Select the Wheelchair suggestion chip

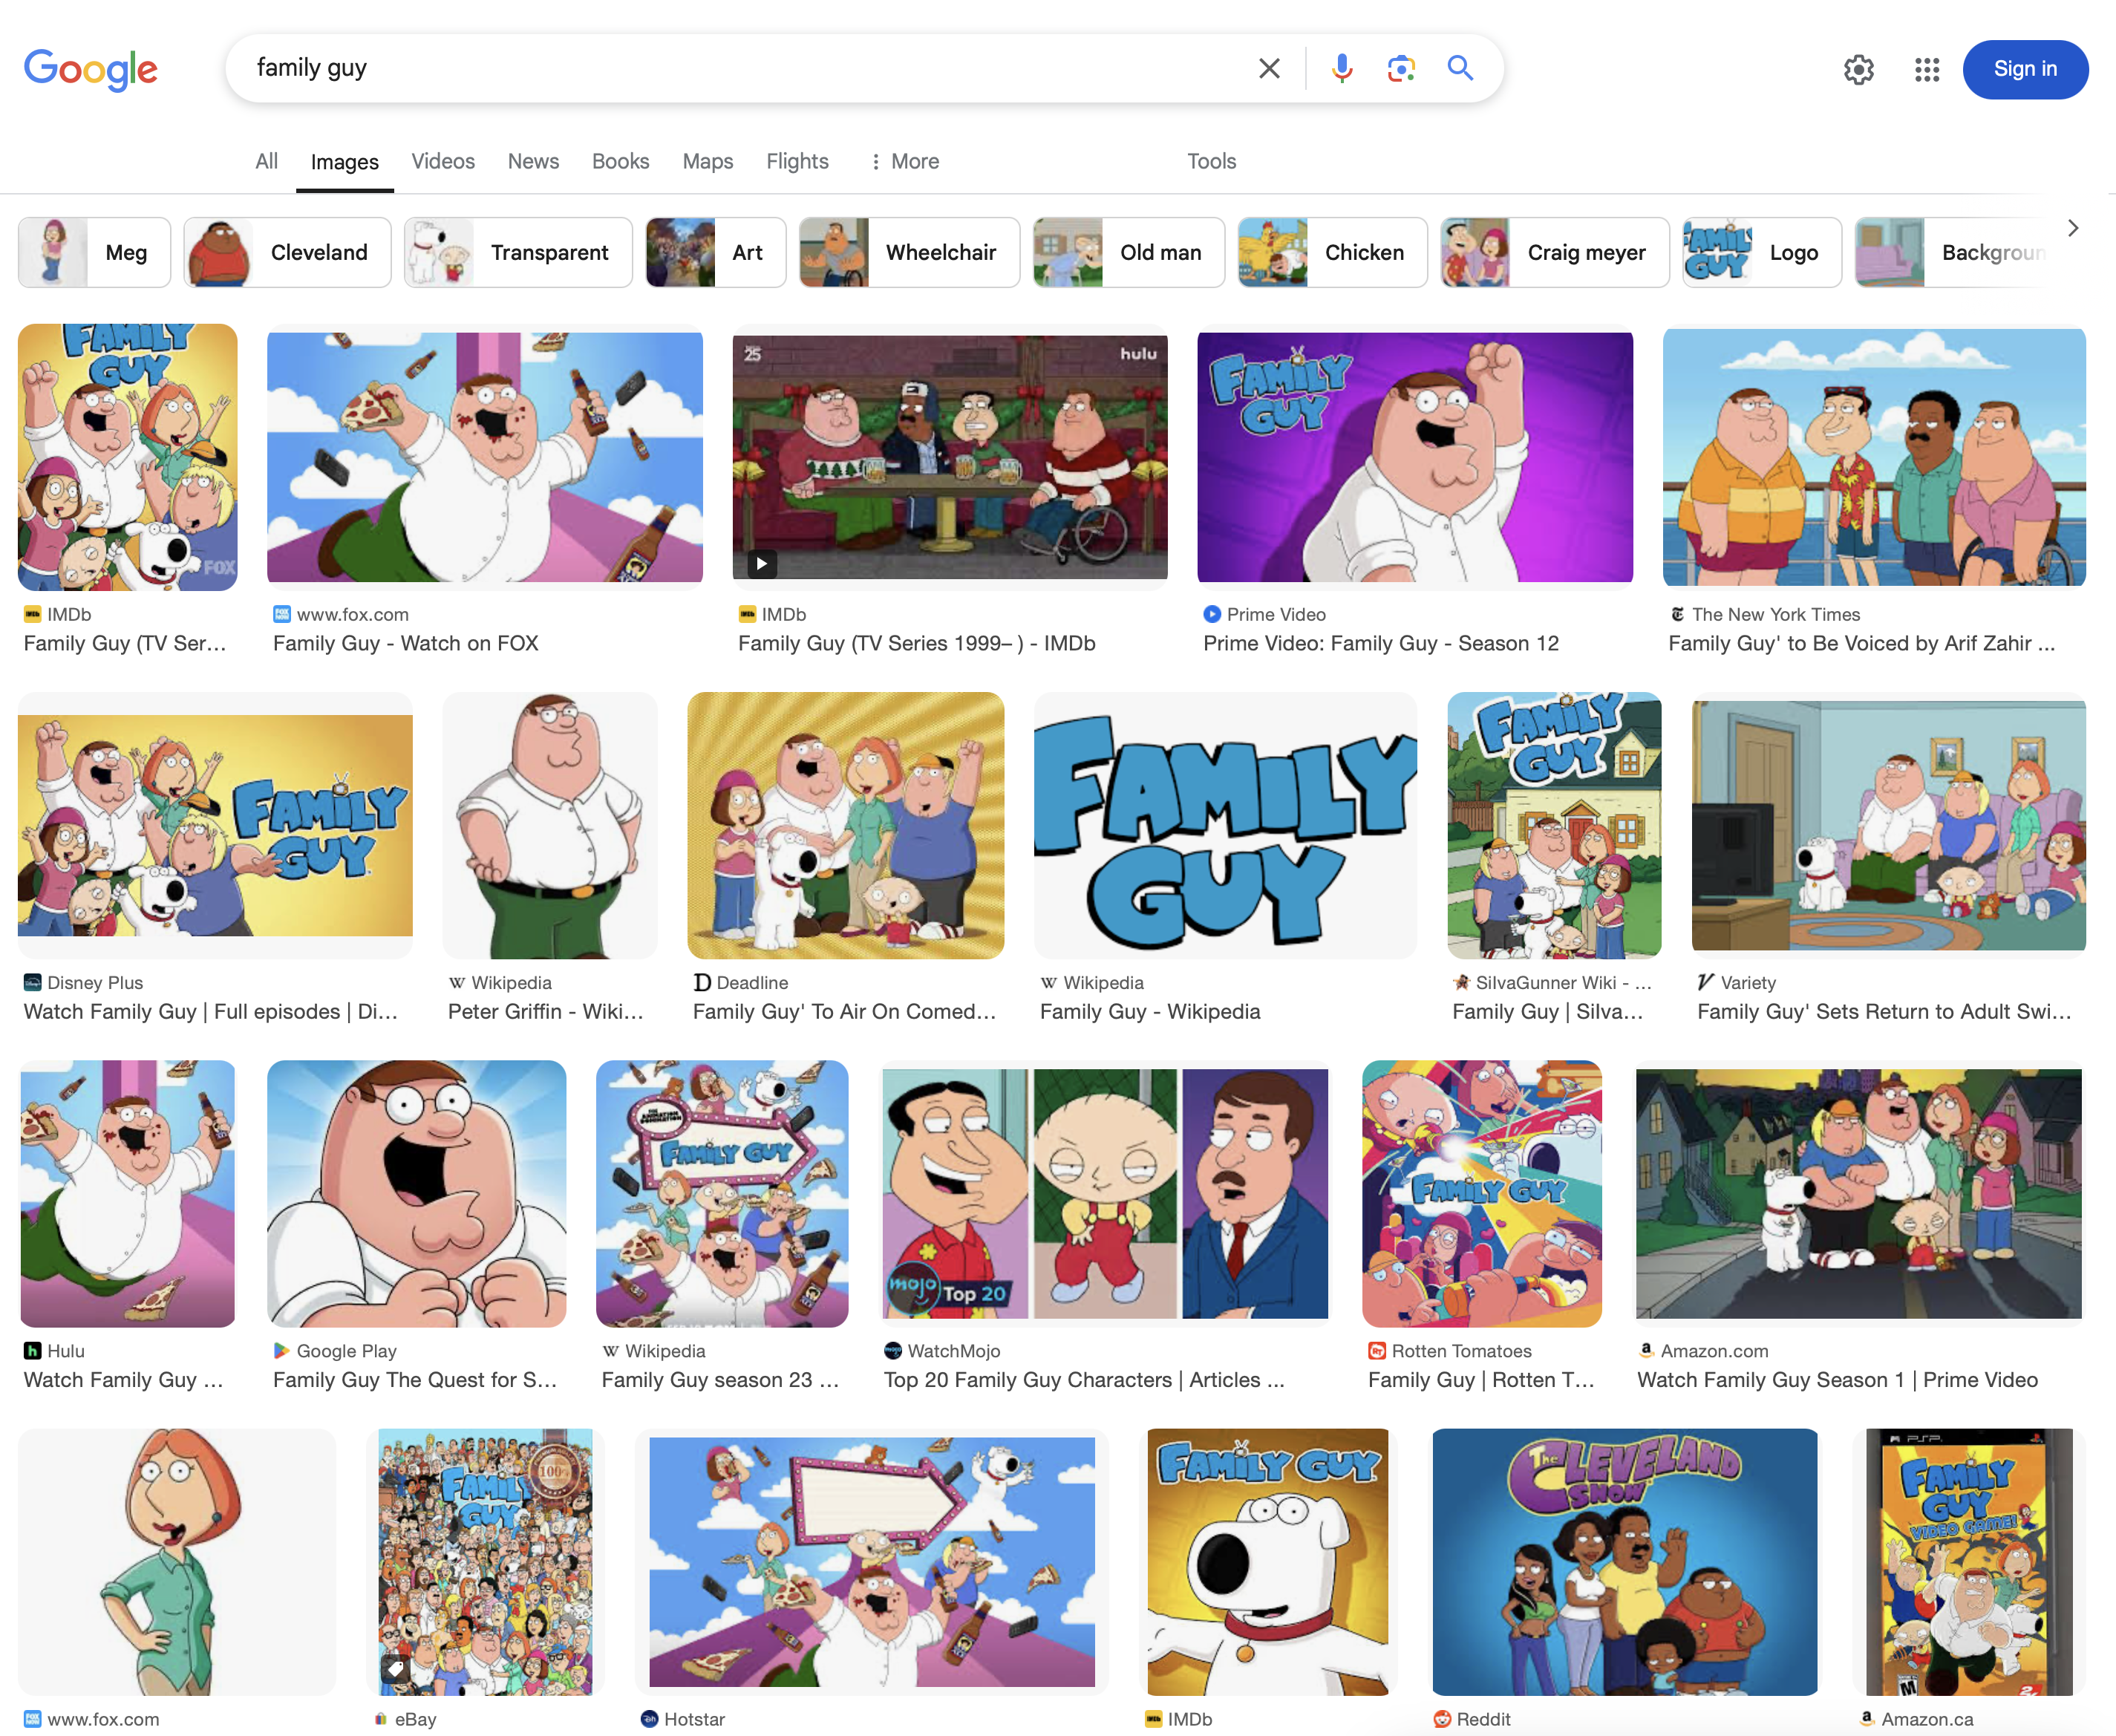point(908,252)
